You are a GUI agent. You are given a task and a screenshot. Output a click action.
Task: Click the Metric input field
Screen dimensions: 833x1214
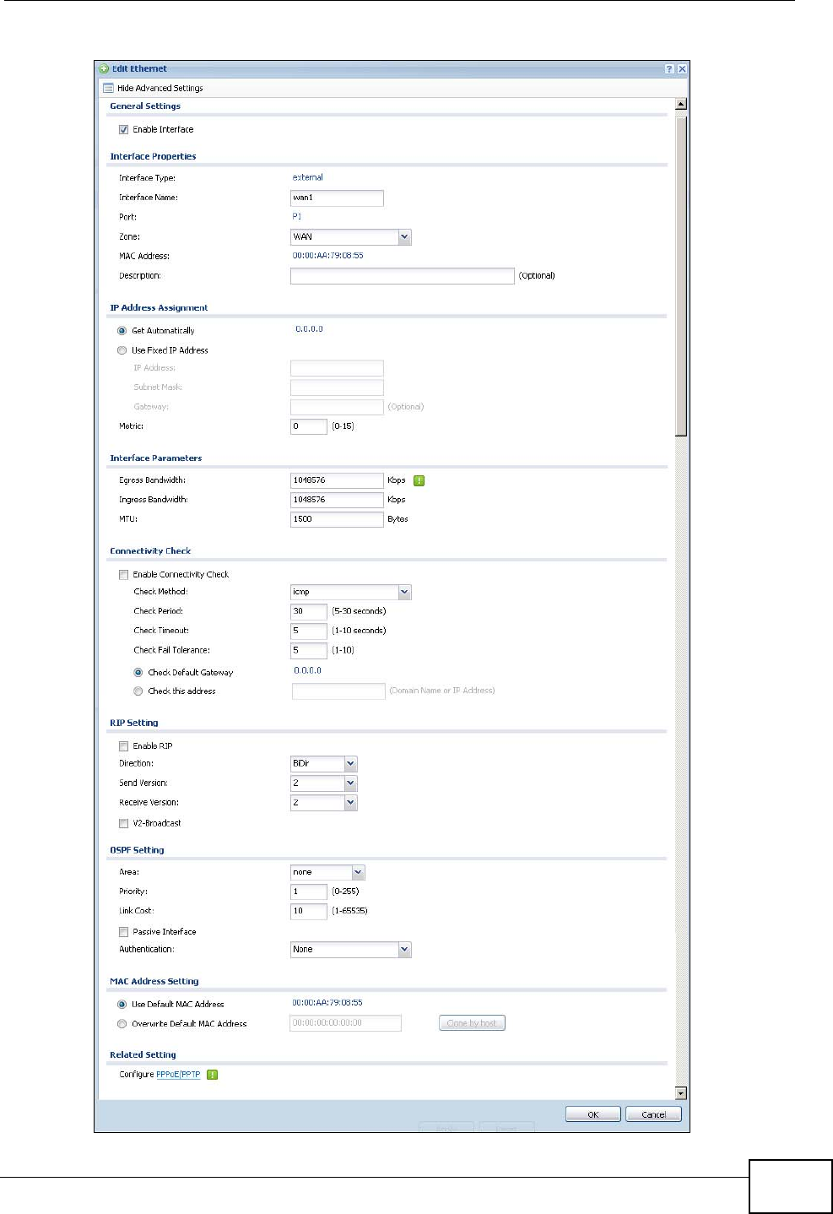tap(308, 426)
